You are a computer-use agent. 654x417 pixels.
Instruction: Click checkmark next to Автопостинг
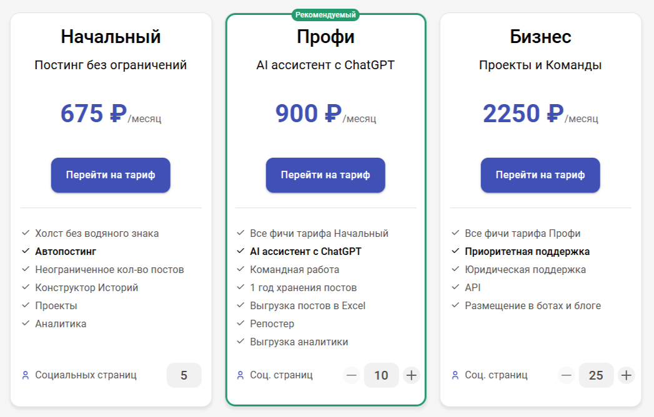pos(26,251)
